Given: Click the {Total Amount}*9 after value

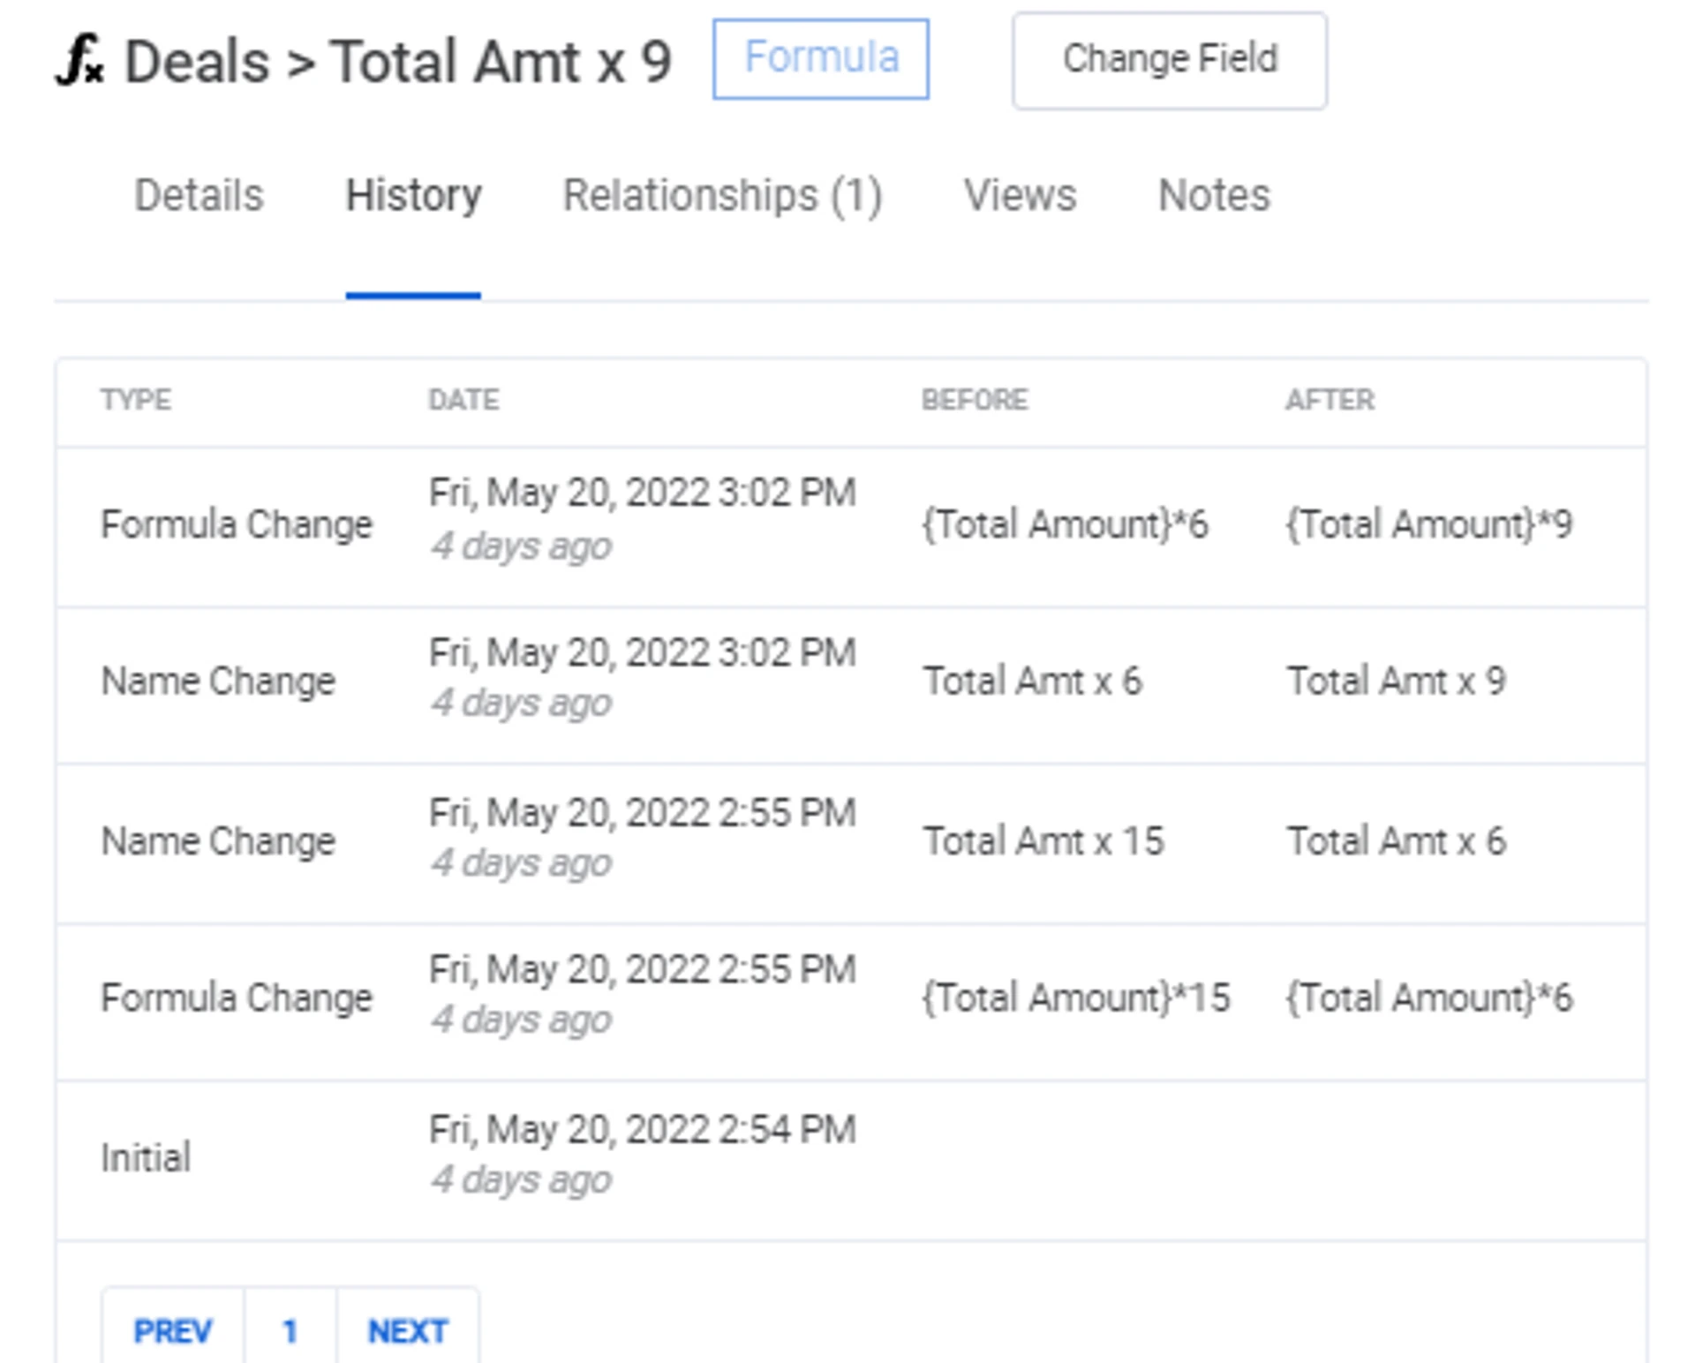Looking at the screenshot, I should (1428, 524).
